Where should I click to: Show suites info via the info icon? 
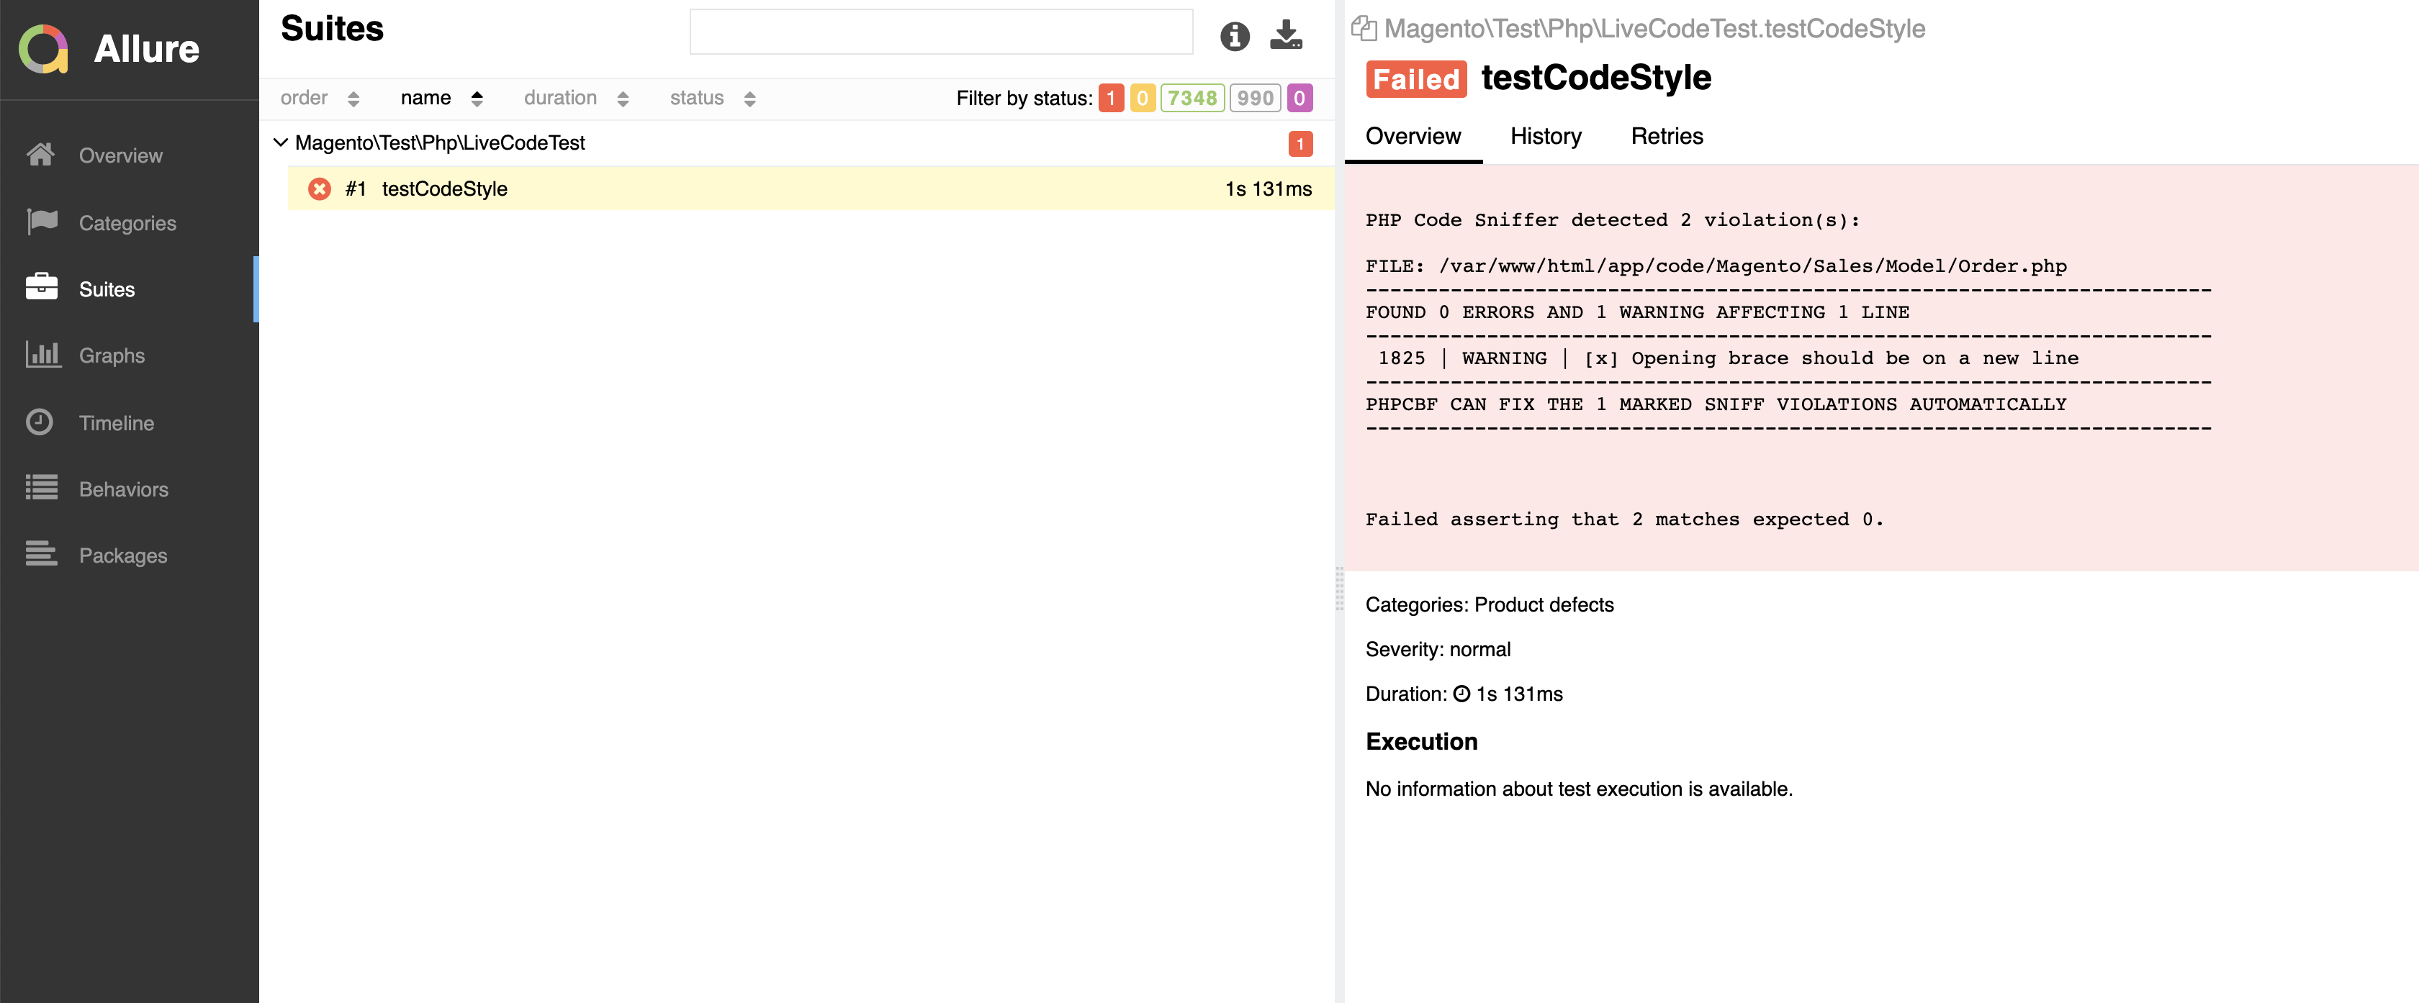pyautogui.click(x=1235, y=37)
